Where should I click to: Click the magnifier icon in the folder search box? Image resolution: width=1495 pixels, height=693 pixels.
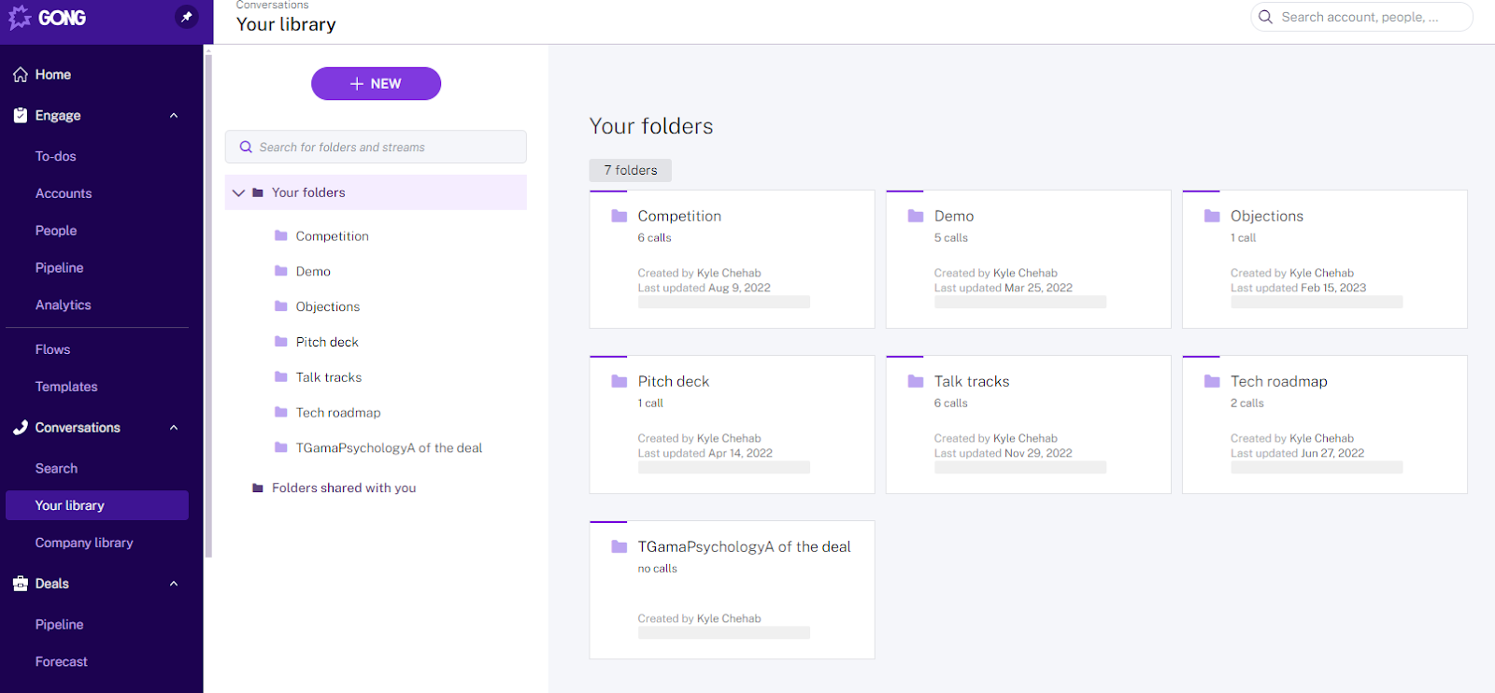tap(246, 148)
